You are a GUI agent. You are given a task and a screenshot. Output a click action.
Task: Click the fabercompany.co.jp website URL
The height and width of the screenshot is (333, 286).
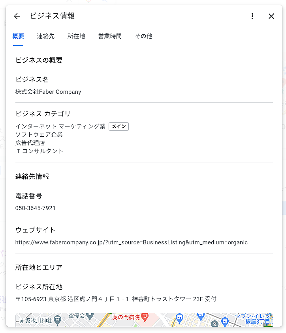coord(132,242)
